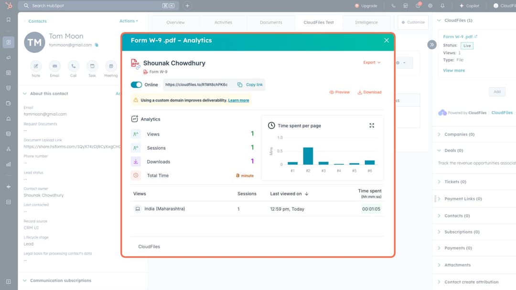Click the HubSpot logo in the top-left
The width and height of the screenshot is (516, 290).
point(8,5)
